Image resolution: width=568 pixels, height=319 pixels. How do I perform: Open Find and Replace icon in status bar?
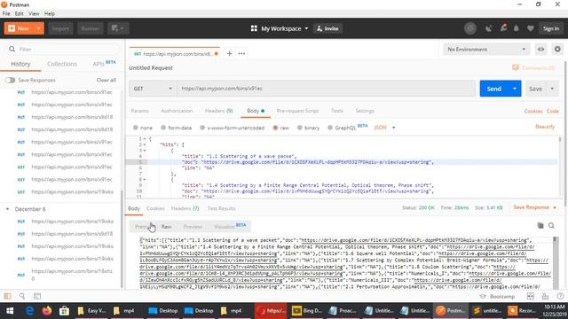point(22,296)
